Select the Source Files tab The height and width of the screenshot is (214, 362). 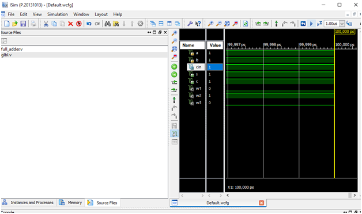[x=103, y=202]
